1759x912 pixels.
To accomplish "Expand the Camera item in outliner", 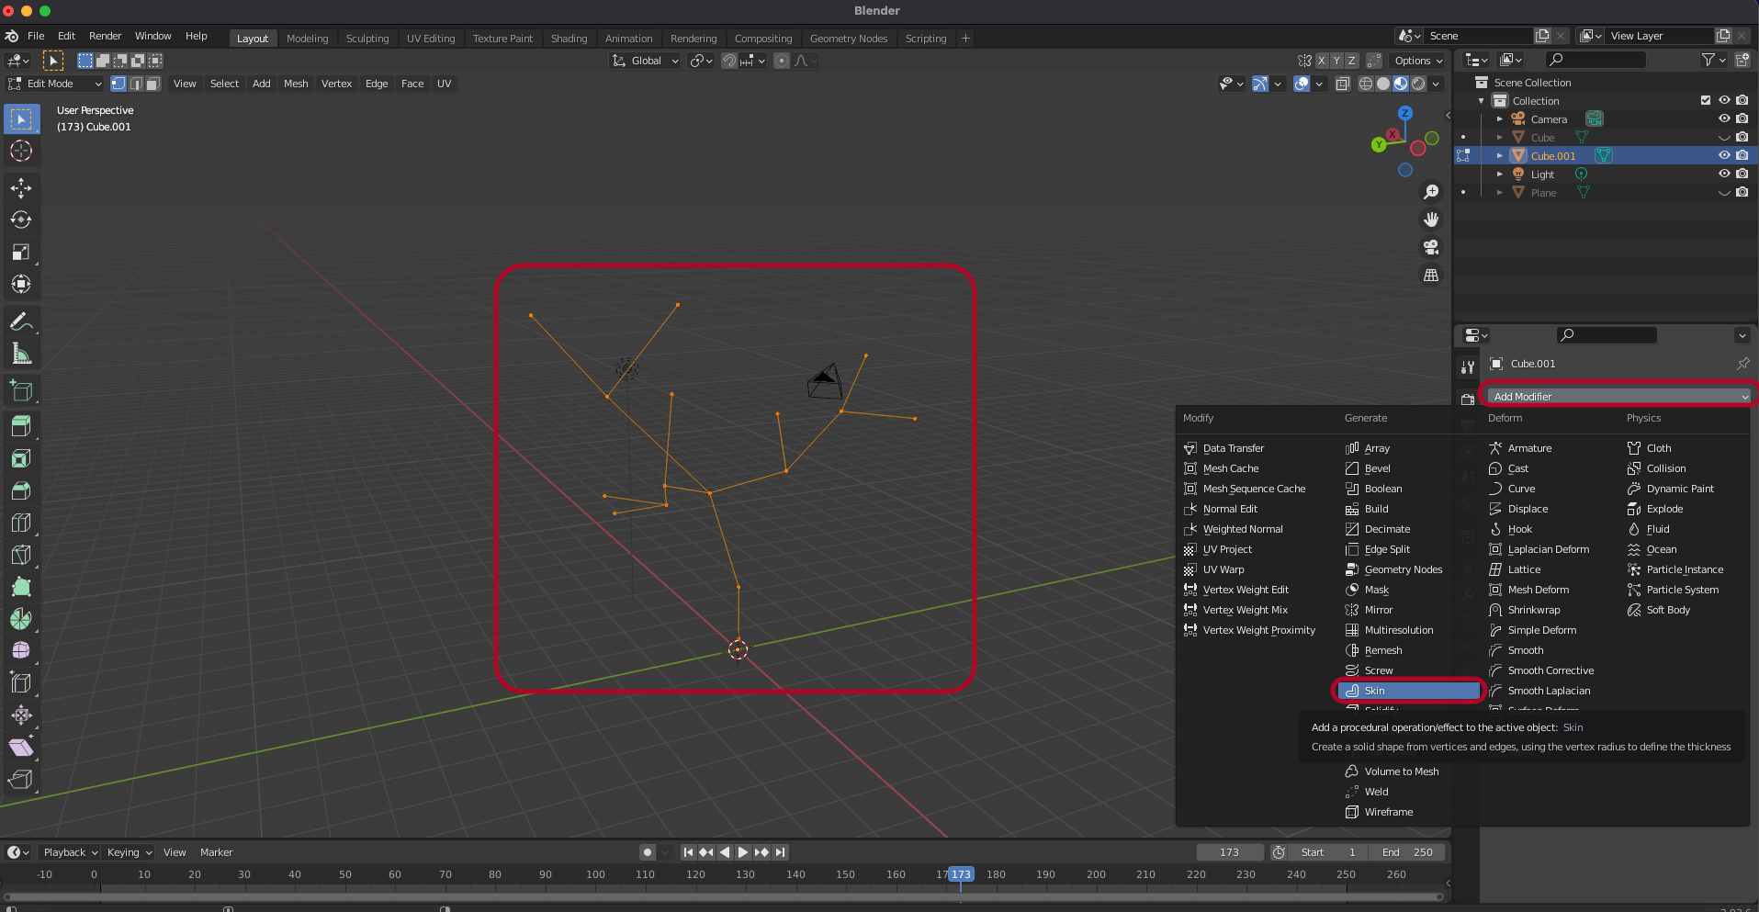I will coord(1500,119).
